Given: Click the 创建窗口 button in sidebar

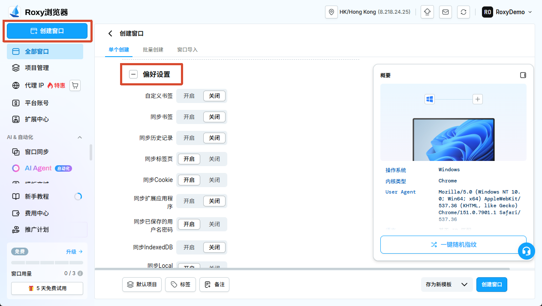Looking at the screenshot, I should 47,31.
